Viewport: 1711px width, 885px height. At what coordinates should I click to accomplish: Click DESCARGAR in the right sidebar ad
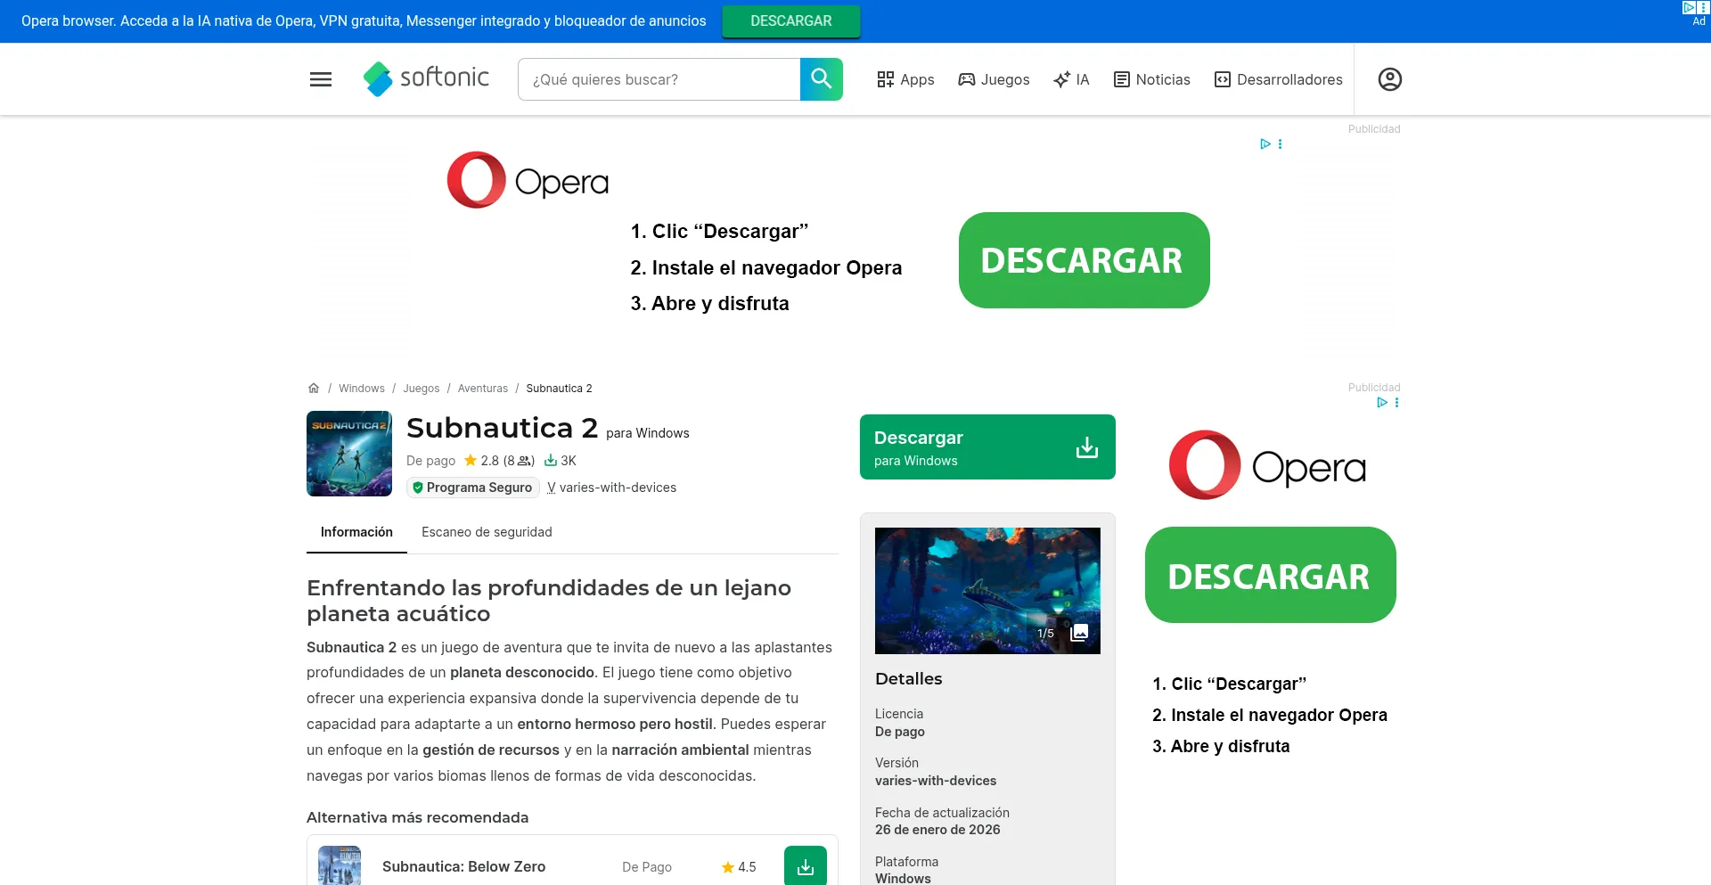[1271, 575]
